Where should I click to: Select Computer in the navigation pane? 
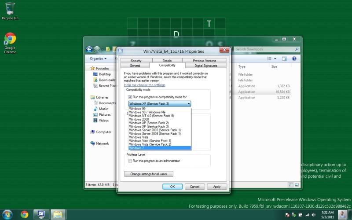(x=101, y=132)
